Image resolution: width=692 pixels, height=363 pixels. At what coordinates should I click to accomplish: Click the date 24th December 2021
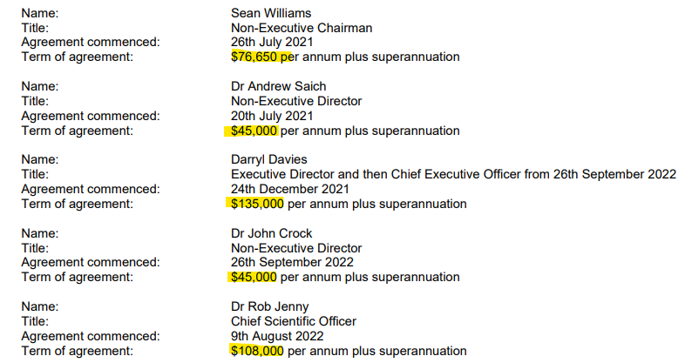(x=290, y=189)
